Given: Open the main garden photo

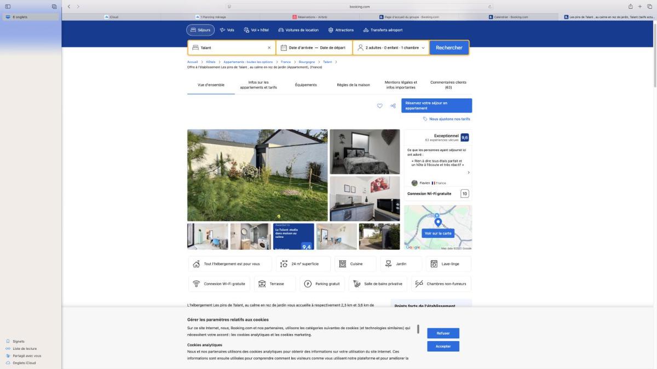Looking at the screenshot, I should [x=257, y=175].
